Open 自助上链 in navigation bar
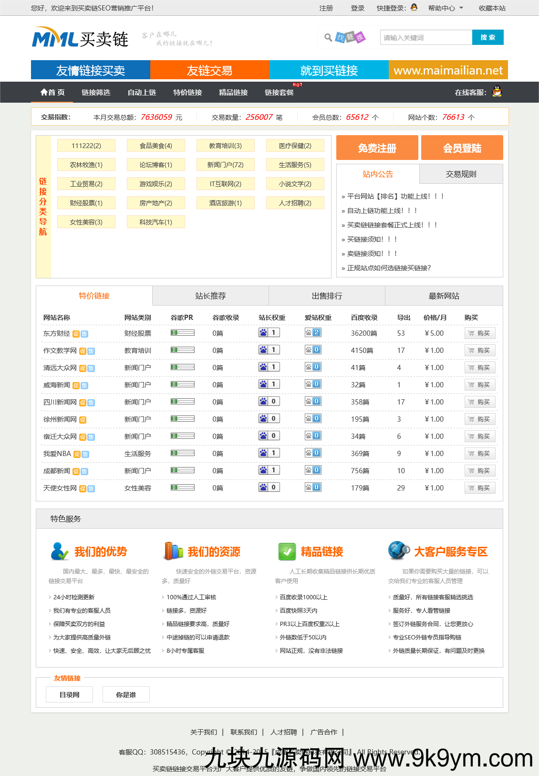This screenshot has width=539, height=776. tap(142, 92)
